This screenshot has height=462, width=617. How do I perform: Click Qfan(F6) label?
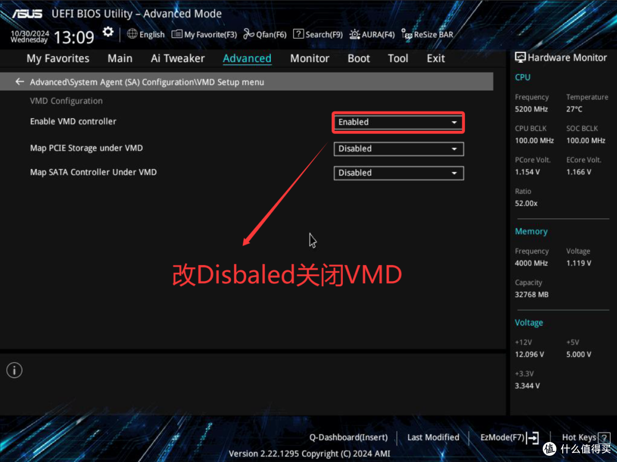click(271, 35)
